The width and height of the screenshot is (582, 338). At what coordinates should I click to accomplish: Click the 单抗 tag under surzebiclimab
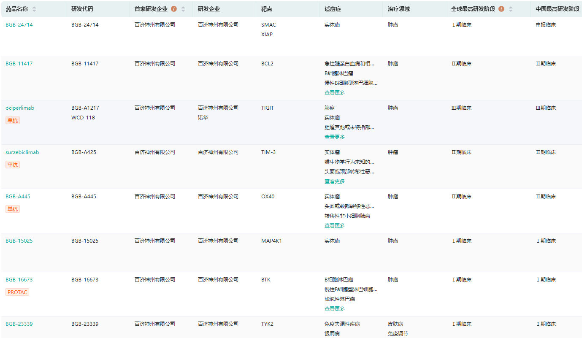[13, 165]
